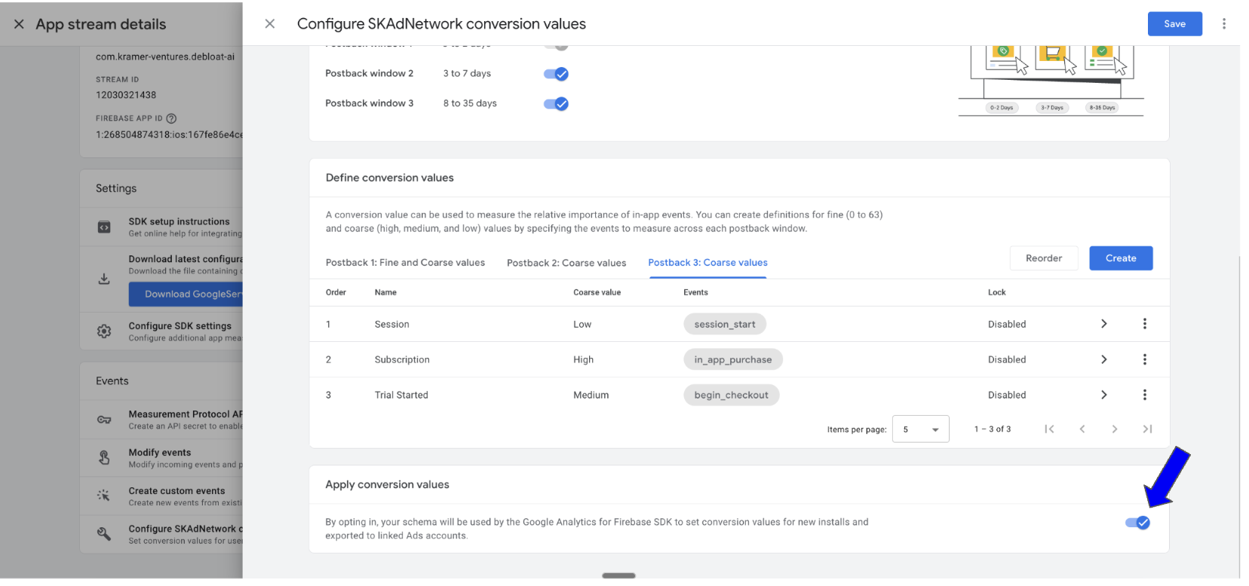Click the Configure SDK settings gear icon

coord(104,331)
